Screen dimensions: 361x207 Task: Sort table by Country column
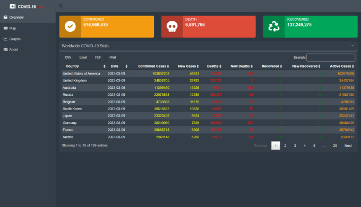coord(83,66)
